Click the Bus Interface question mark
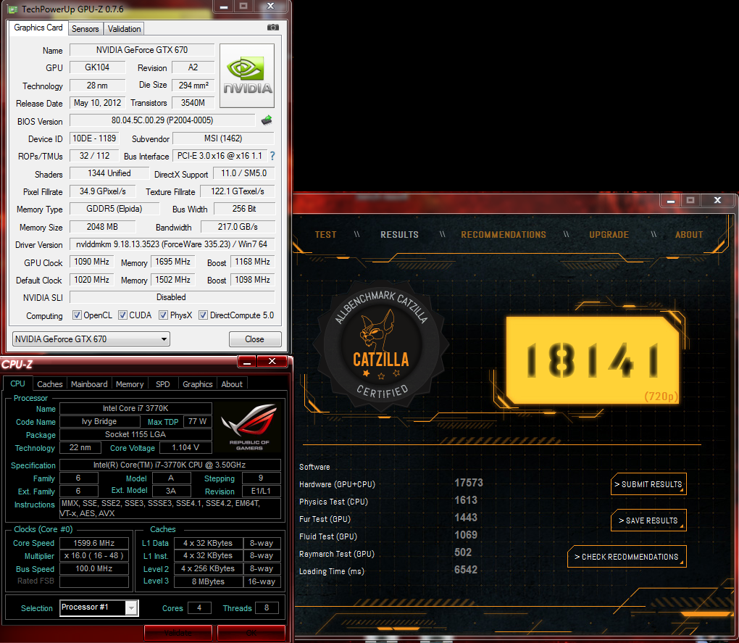739x643 pixels. coord(272,156)
